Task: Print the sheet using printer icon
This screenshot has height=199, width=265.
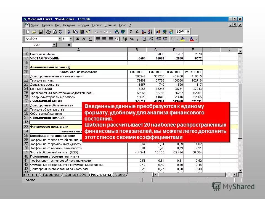Action: (49, 32)
